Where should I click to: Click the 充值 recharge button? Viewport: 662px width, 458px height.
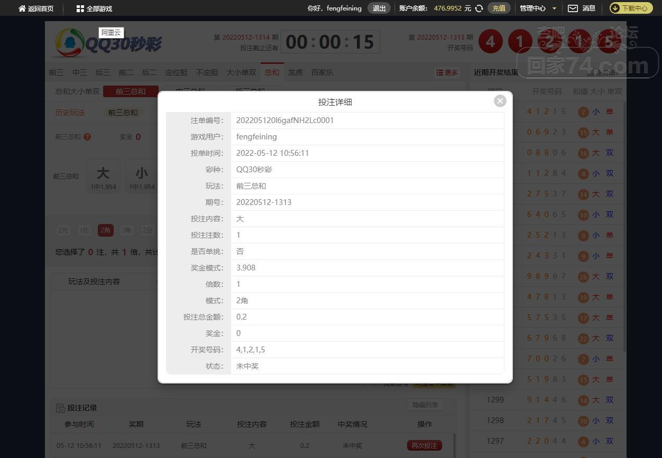[x=499, y=8]
